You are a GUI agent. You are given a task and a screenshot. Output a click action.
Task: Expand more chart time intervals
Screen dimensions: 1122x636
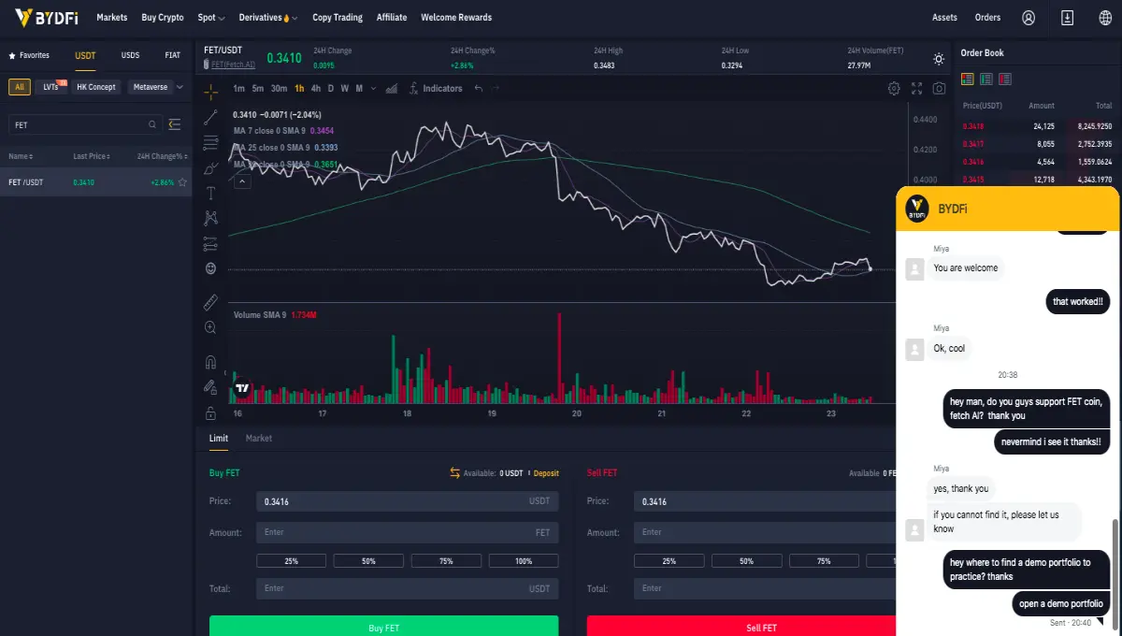click(373, 88)
